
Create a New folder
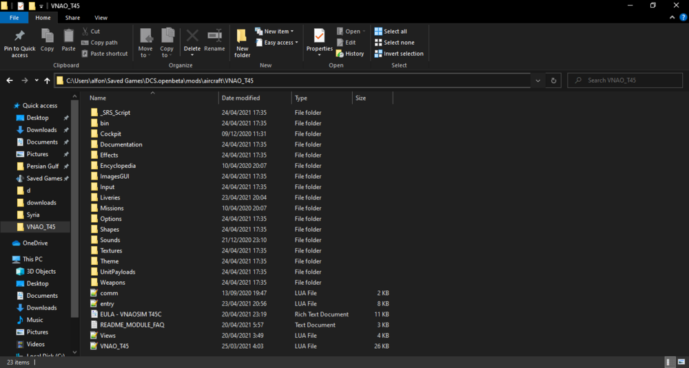coord(242,43)
